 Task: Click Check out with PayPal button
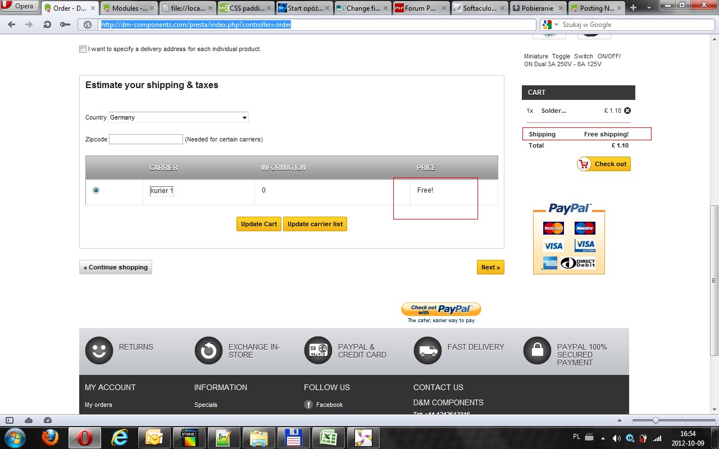(441, 309)
